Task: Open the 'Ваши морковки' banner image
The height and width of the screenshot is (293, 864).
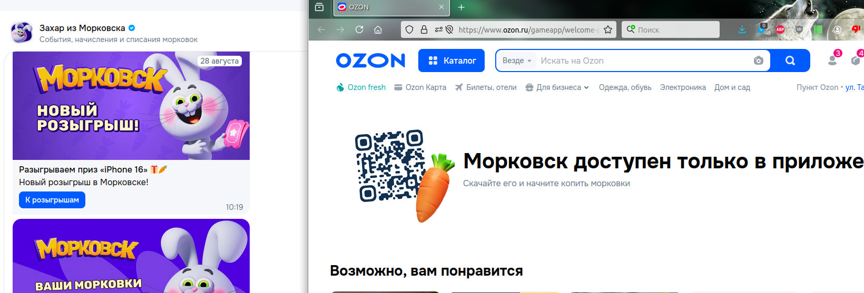Action: (131, 256)
